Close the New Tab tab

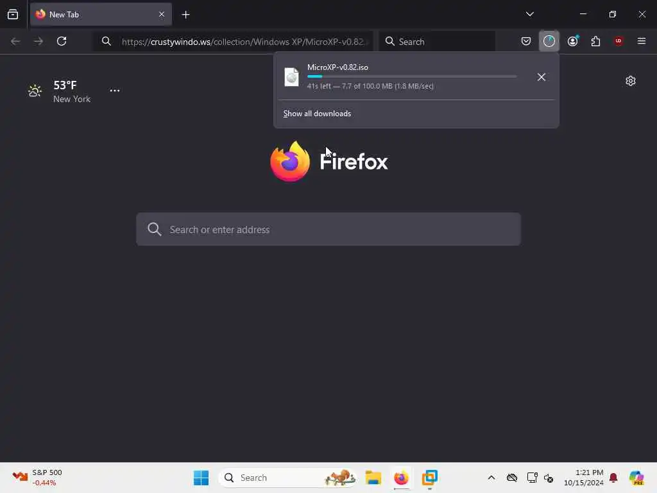click(161, 15)
